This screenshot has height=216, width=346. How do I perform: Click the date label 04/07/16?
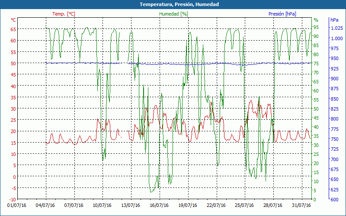[x=45, y=205]
